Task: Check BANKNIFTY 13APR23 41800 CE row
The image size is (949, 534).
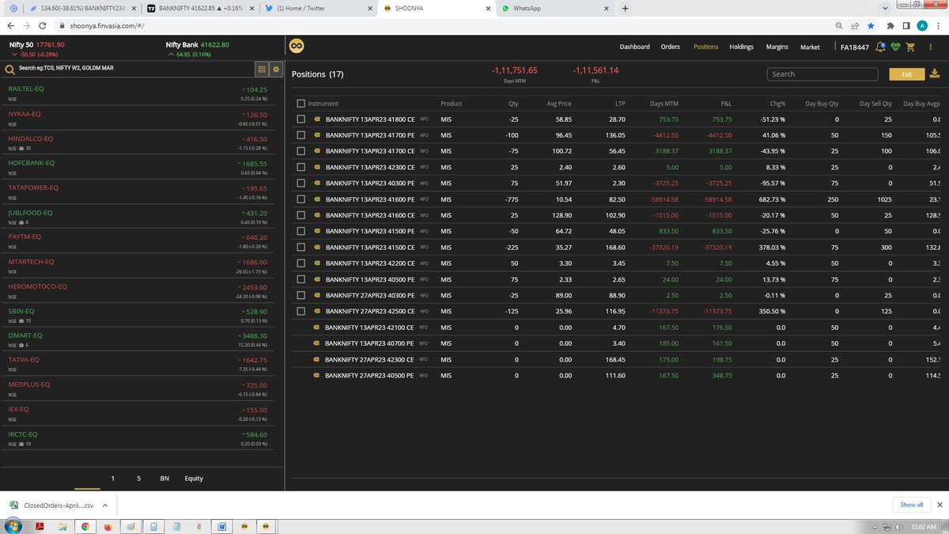Action: click(x=301, y=119)
